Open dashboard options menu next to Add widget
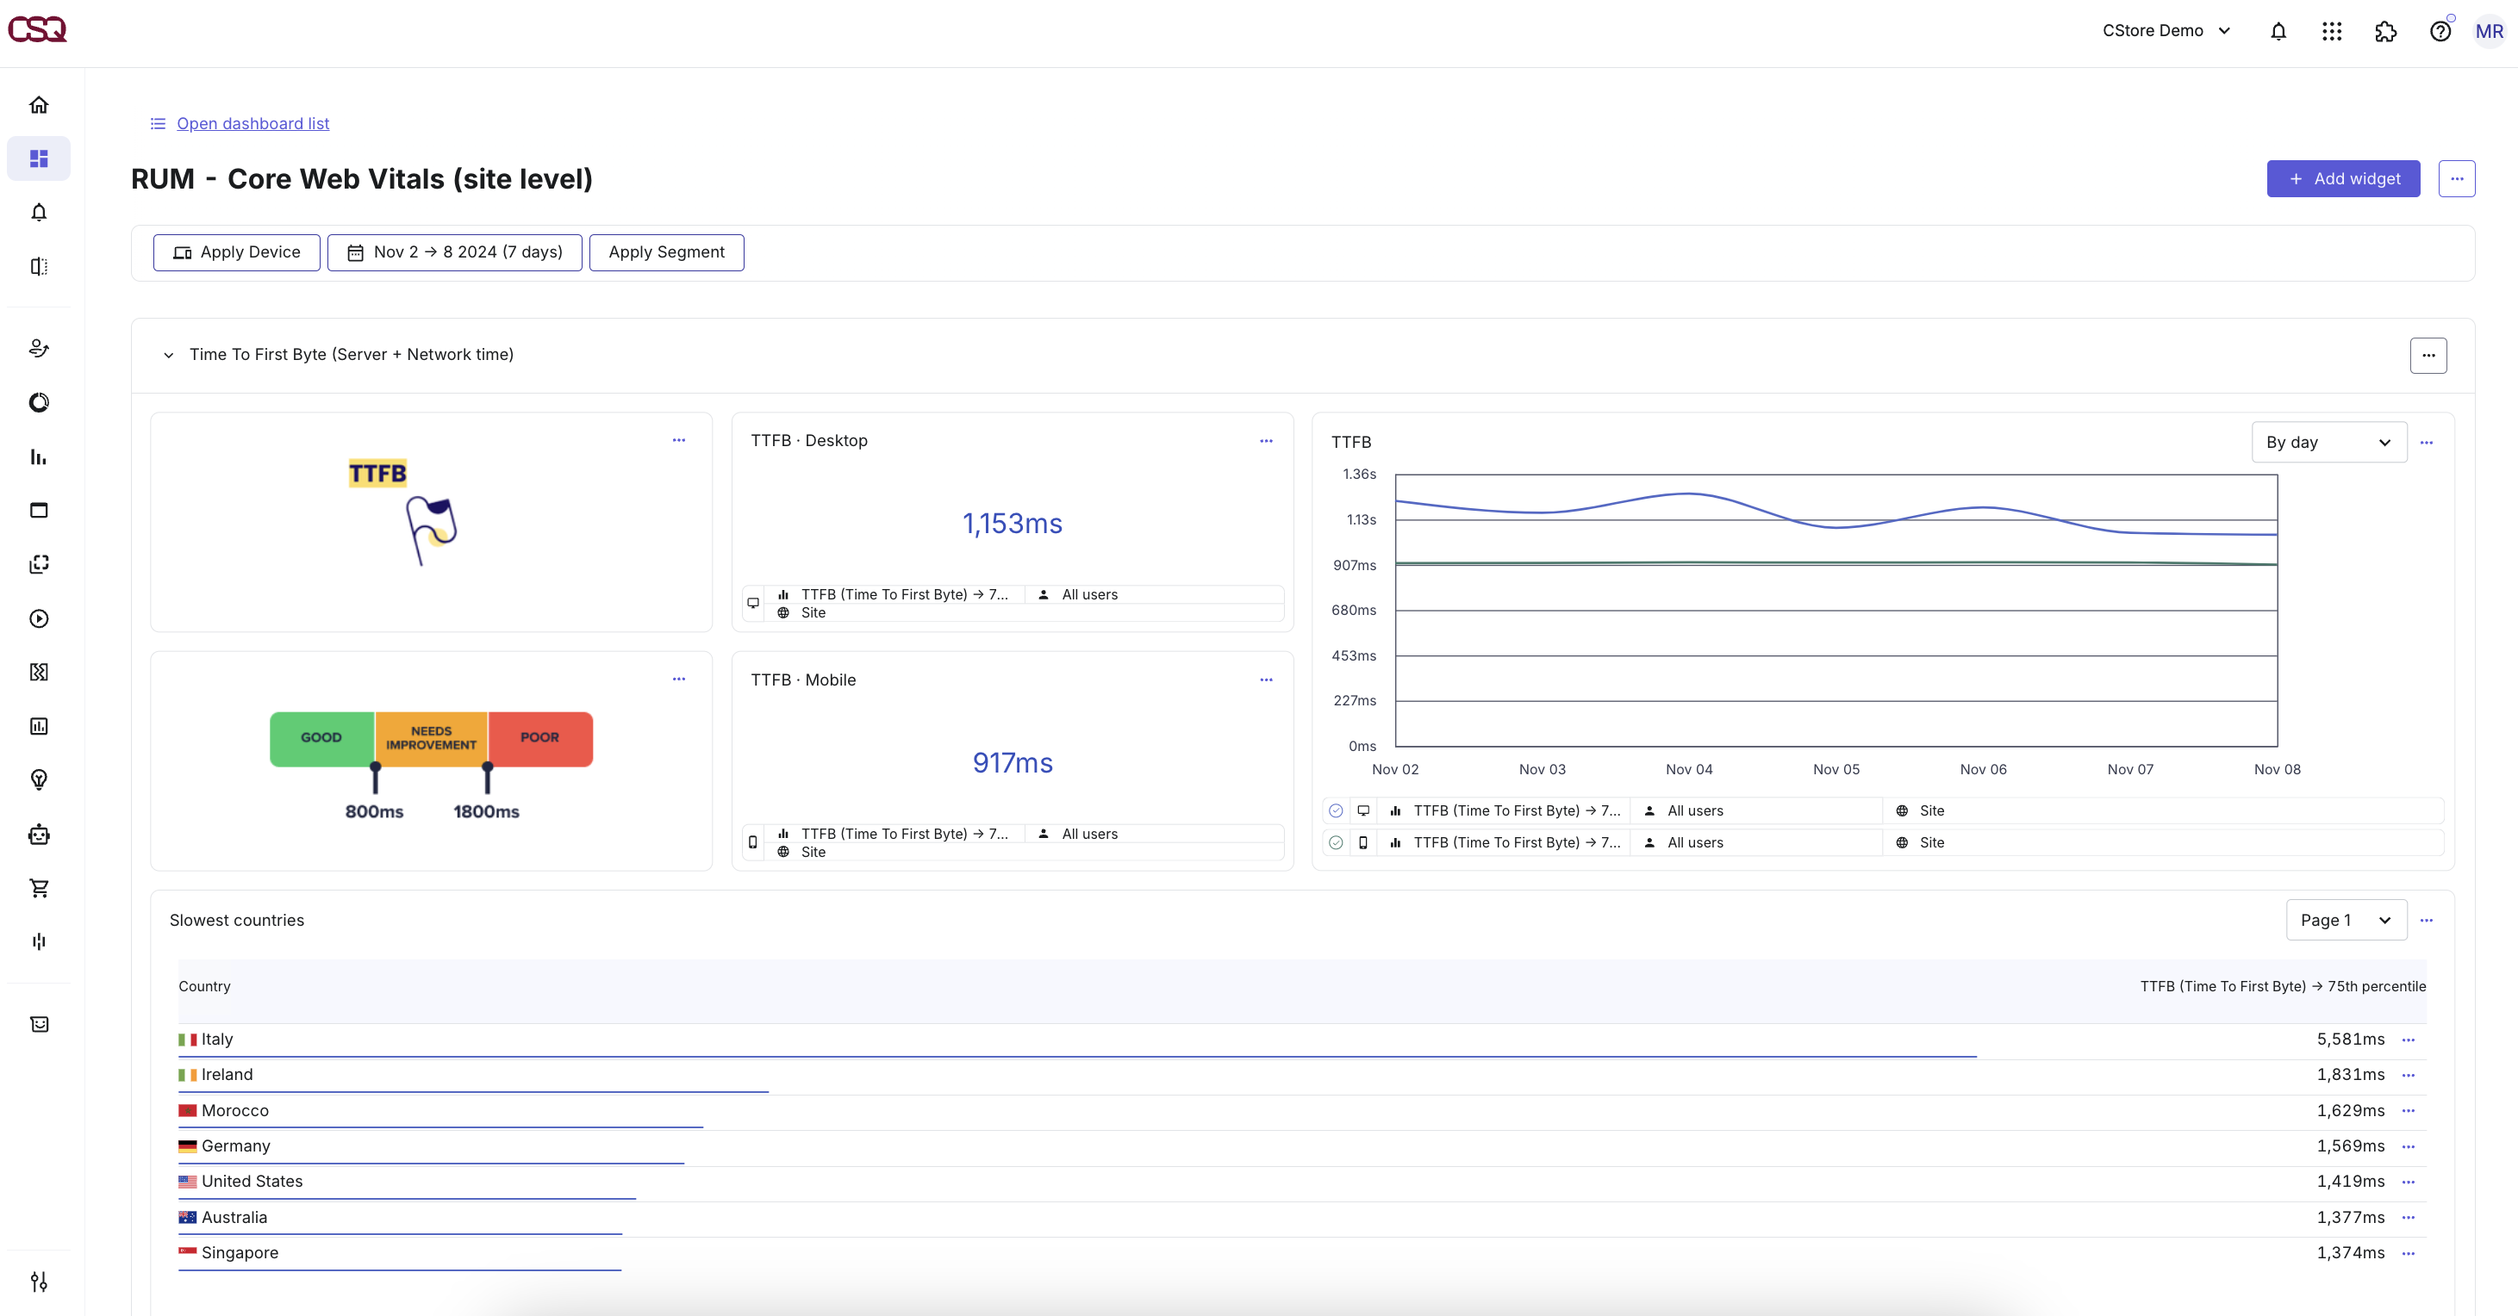 tap(2457, 179)
